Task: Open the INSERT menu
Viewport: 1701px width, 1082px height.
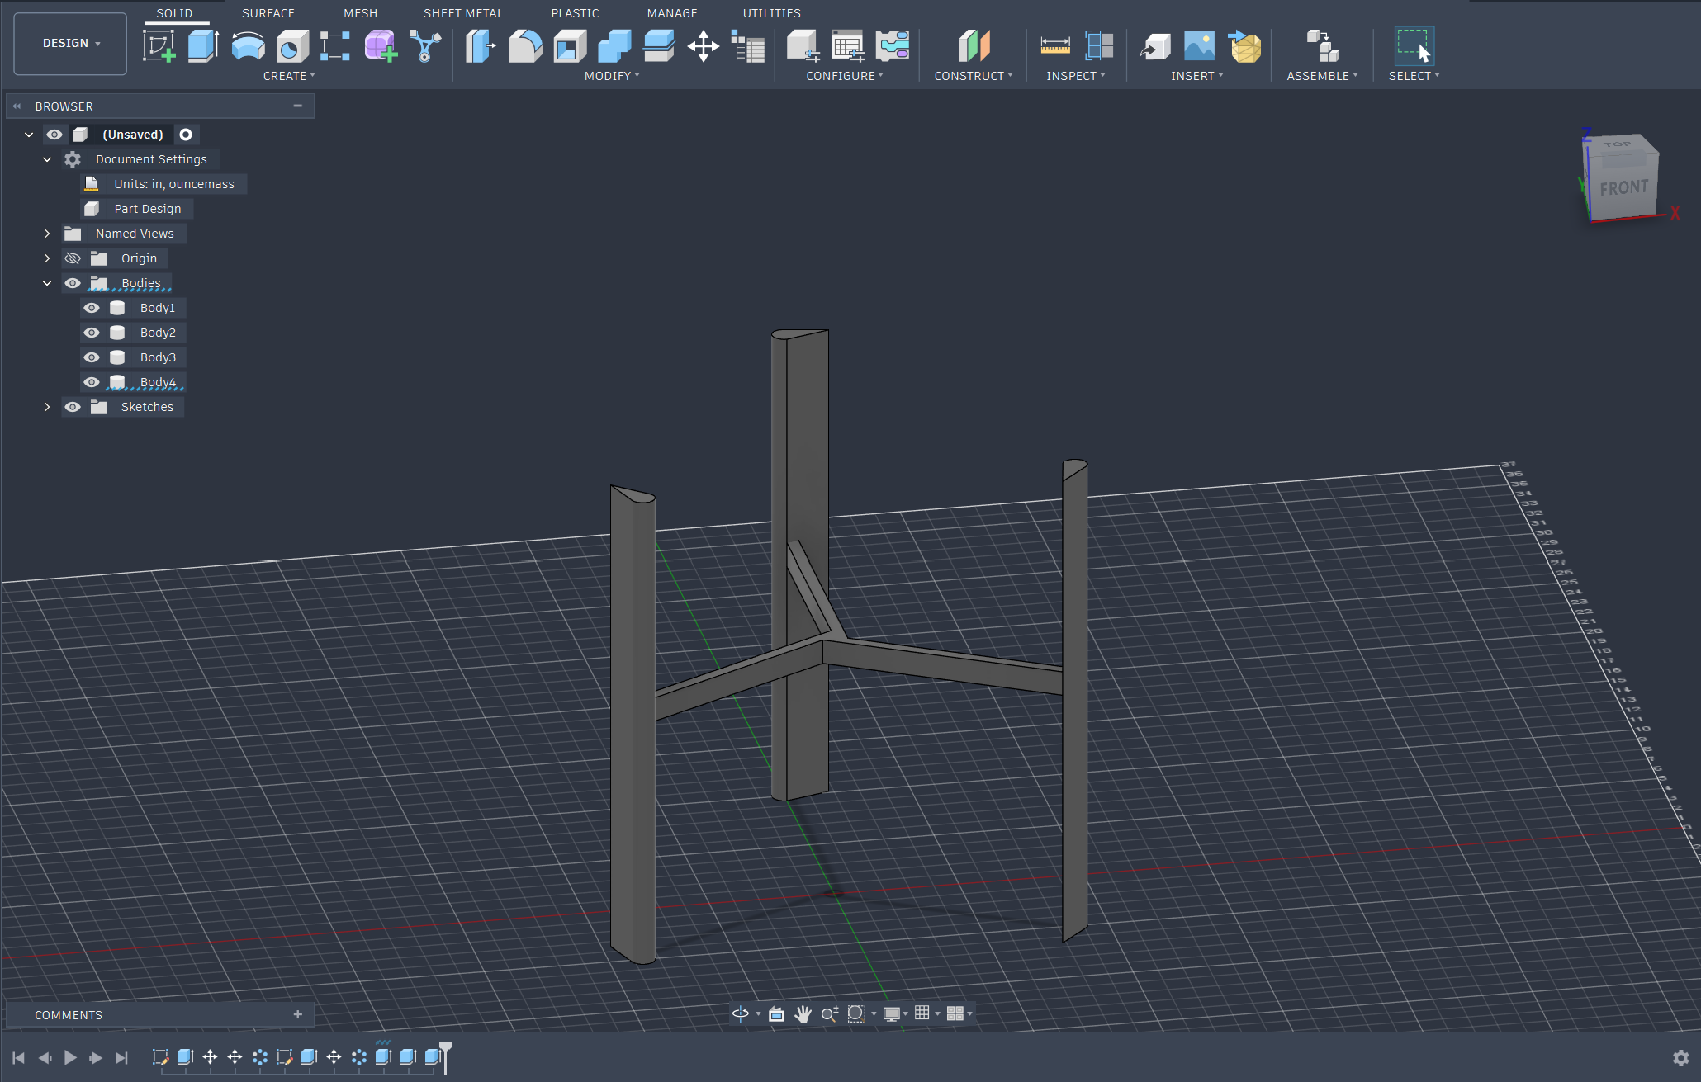Action: pyautogui.click(x=1197, y=76)
